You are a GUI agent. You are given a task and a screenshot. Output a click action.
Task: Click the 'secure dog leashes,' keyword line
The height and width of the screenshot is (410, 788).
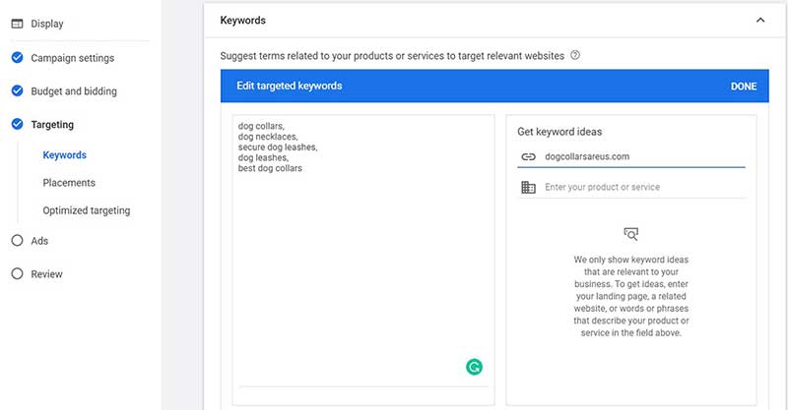click(278, 147)
